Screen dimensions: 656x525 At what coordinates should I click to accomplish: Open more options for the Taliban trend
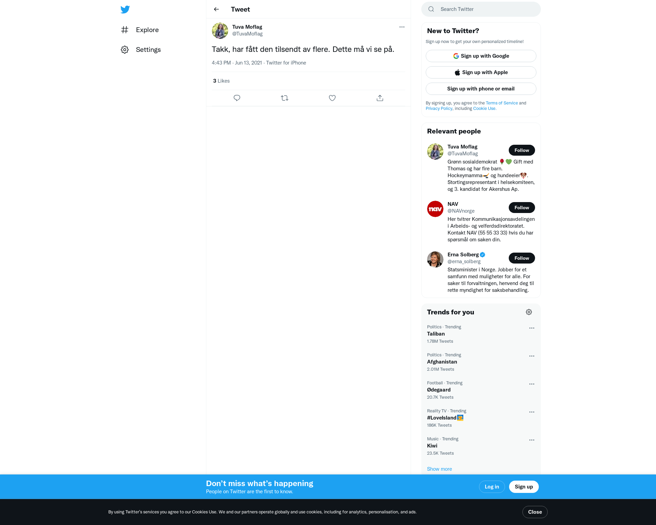point(532,328)
